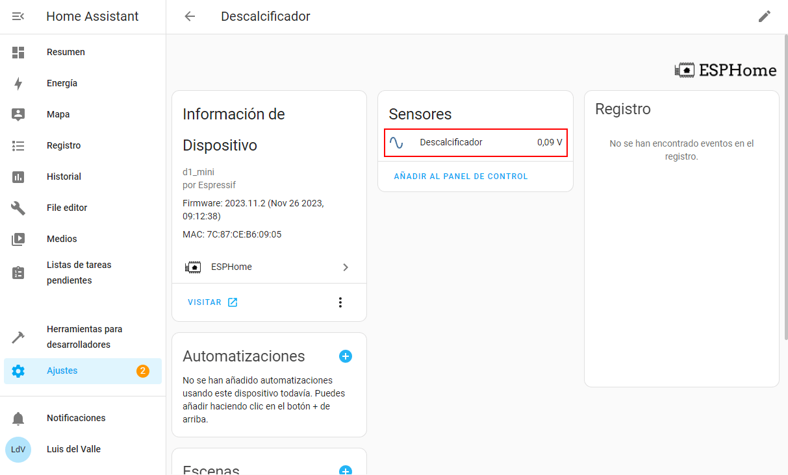Open Ajustes gear in sidebar
788x475 pixels.
coord(18,371)
